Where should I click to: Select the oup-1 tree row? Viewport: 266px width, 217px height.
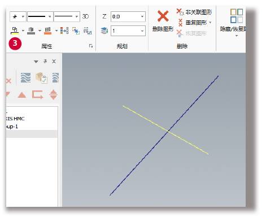[32, 127]
